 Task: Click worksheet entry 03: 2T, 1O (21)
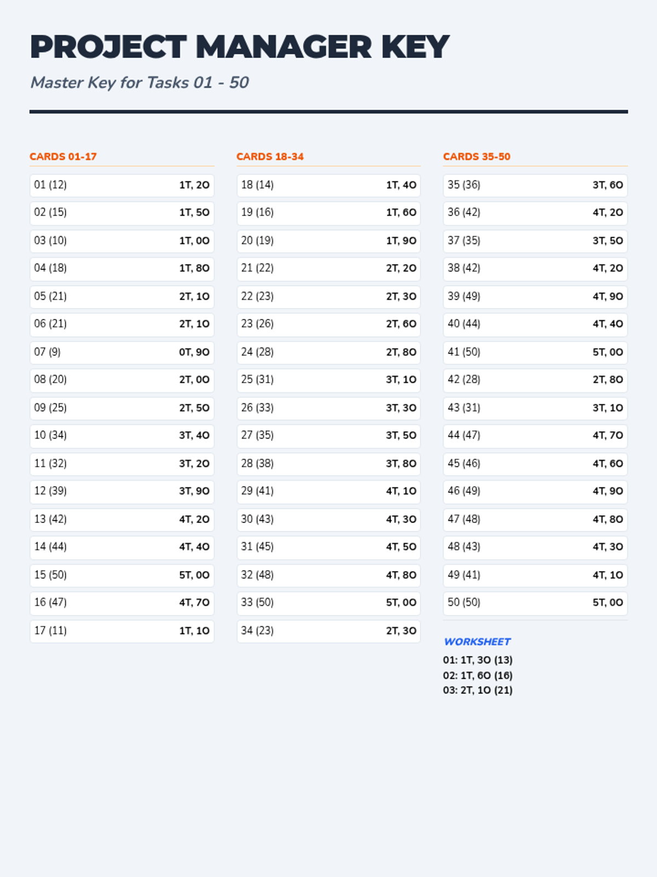click(477, 690)
